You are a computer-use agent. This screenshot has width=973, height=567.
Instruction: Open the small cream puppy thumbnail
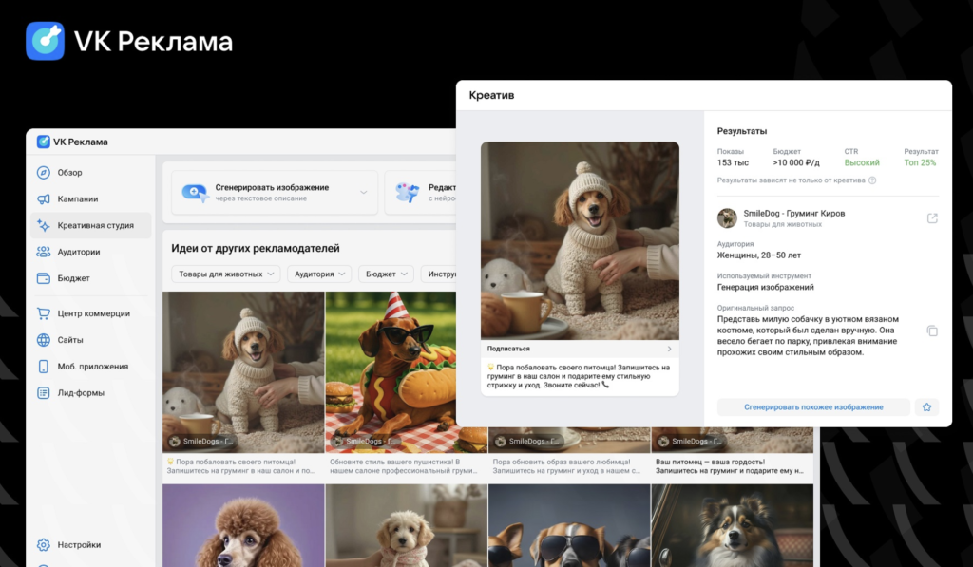point(406,525)
